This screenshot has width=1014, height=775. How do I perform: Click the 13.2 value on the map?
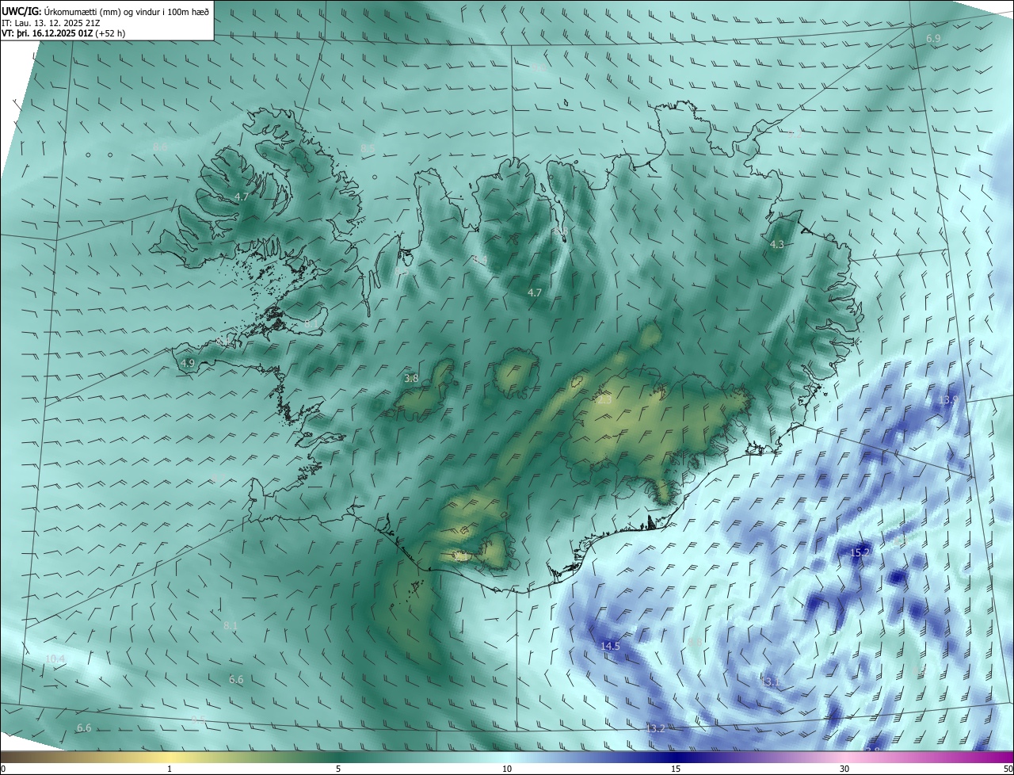coord(655,728)
